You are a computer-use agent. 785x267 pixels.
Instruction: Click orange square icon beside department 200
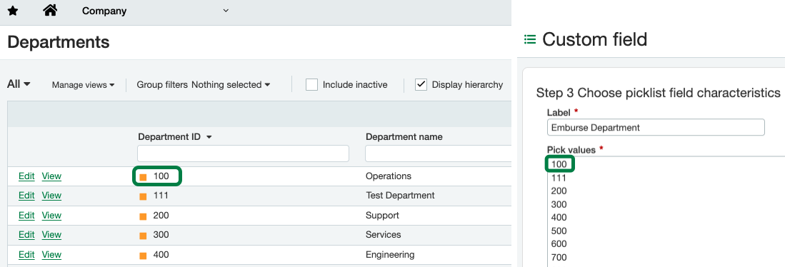(x=143, y=216)
